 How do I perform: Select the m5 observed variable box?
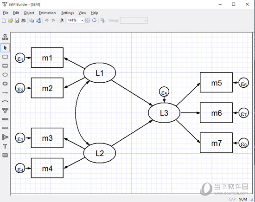(216, 82)
